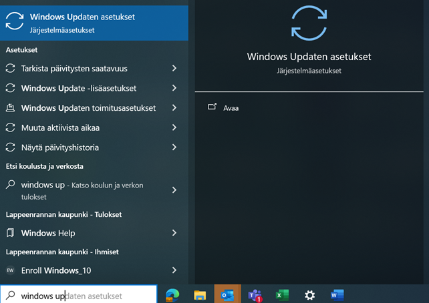Expand the Enroll Windows_10 chevron
This screenshot has height=303, width=429.
(x=174, y=270)
